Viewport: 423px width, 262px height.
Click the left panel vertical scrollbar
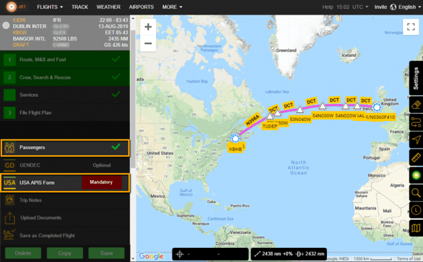[133, 99]
